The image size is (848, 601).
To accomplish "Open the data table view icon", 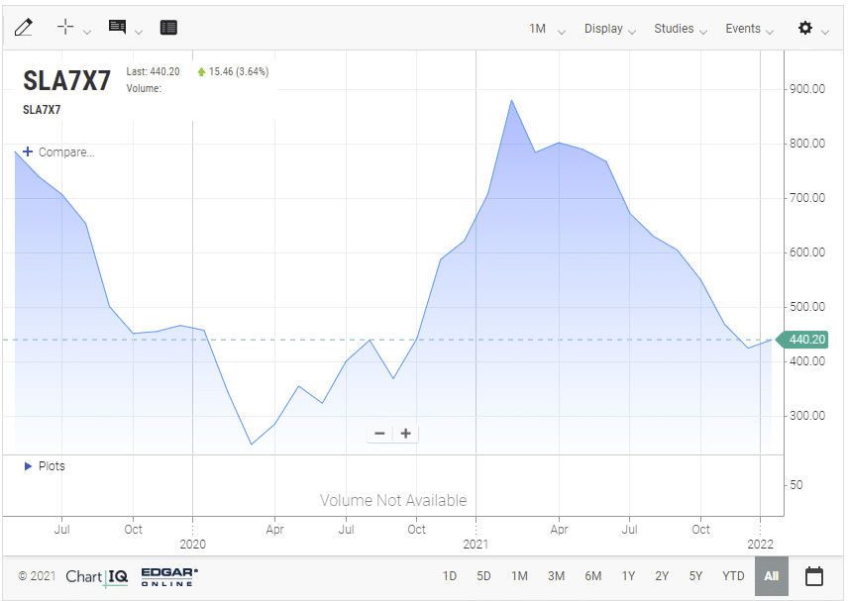I will (x=168, y=28).
